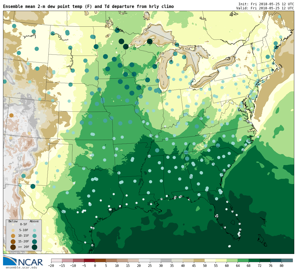Click the '68' color bar tick label

point(249,266)
